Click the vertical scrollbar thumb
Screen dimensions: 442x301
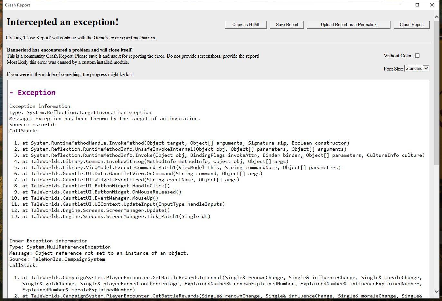click(437, 93)
